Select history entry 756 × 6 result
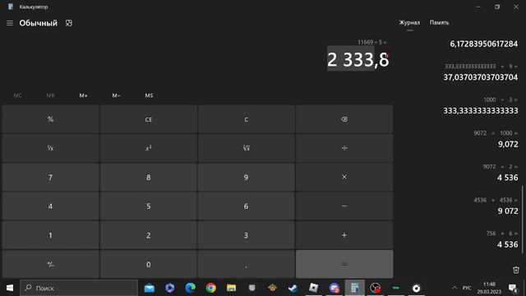Viewport: 526px width, 296px height. [508, 244]
